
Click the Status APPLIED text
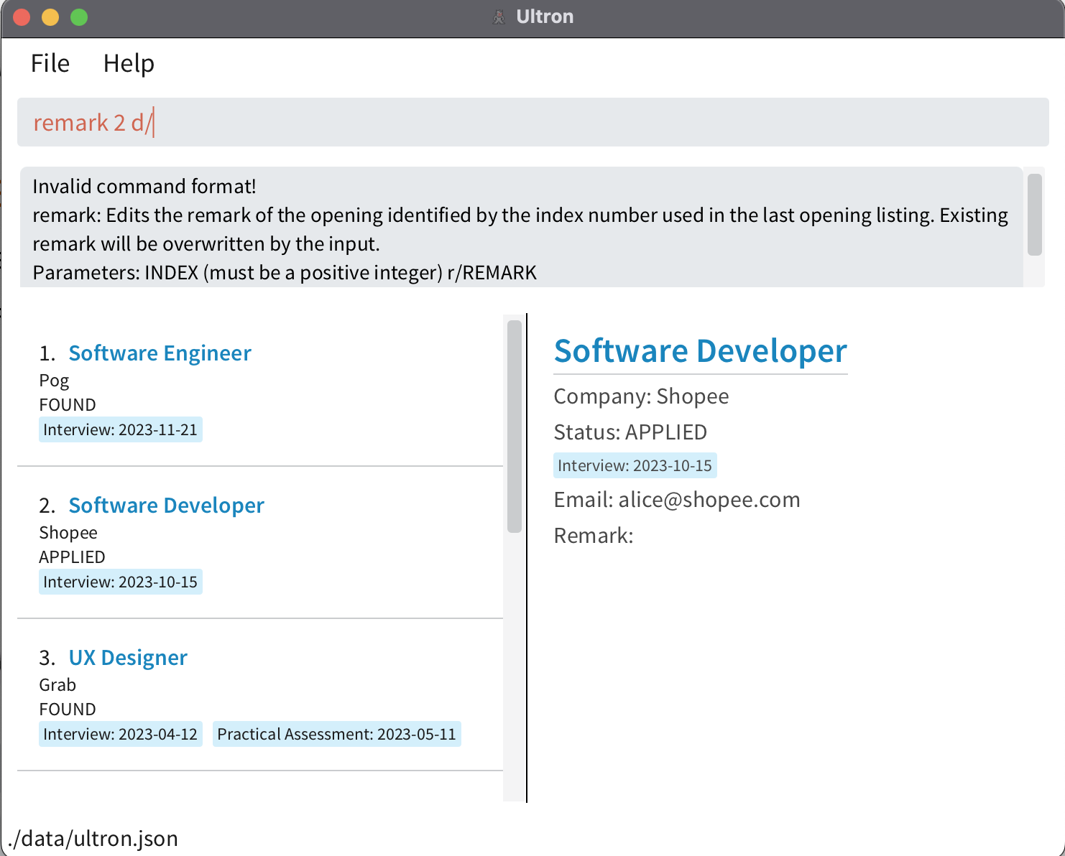point(630,432)
